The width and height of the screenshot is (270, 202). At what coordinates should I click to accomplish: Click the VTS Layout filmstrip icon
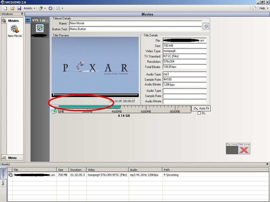28,20
